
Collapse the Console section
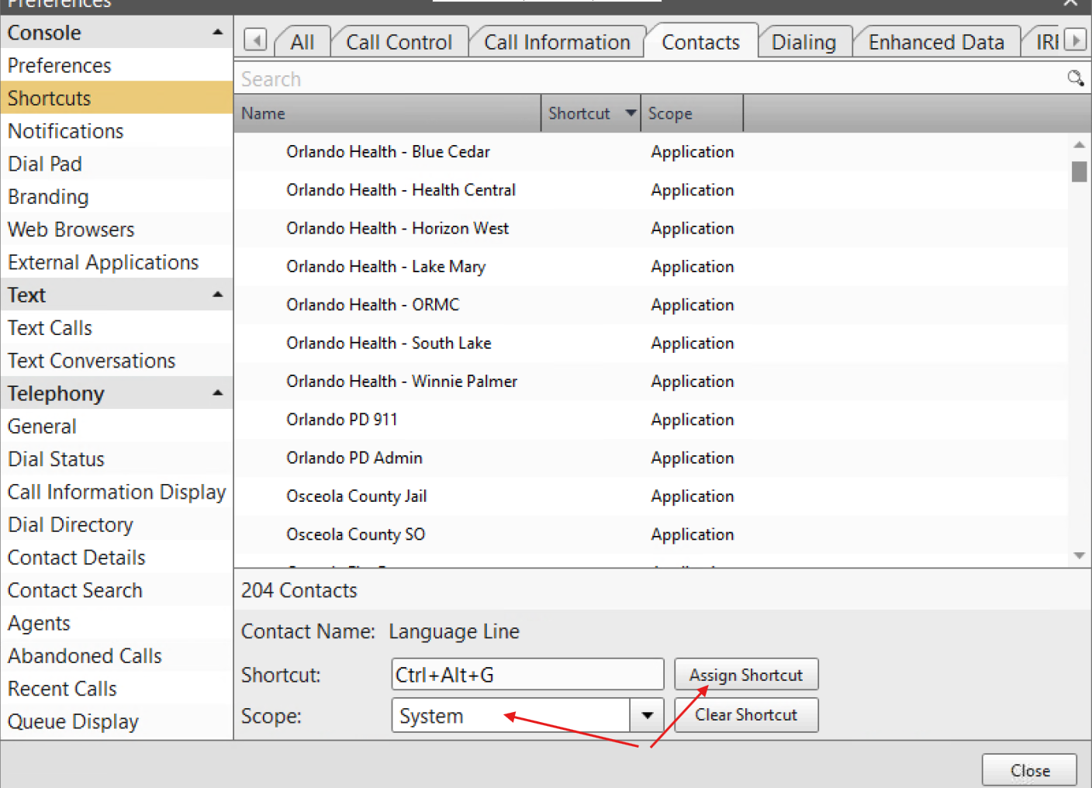pos(218,33)
